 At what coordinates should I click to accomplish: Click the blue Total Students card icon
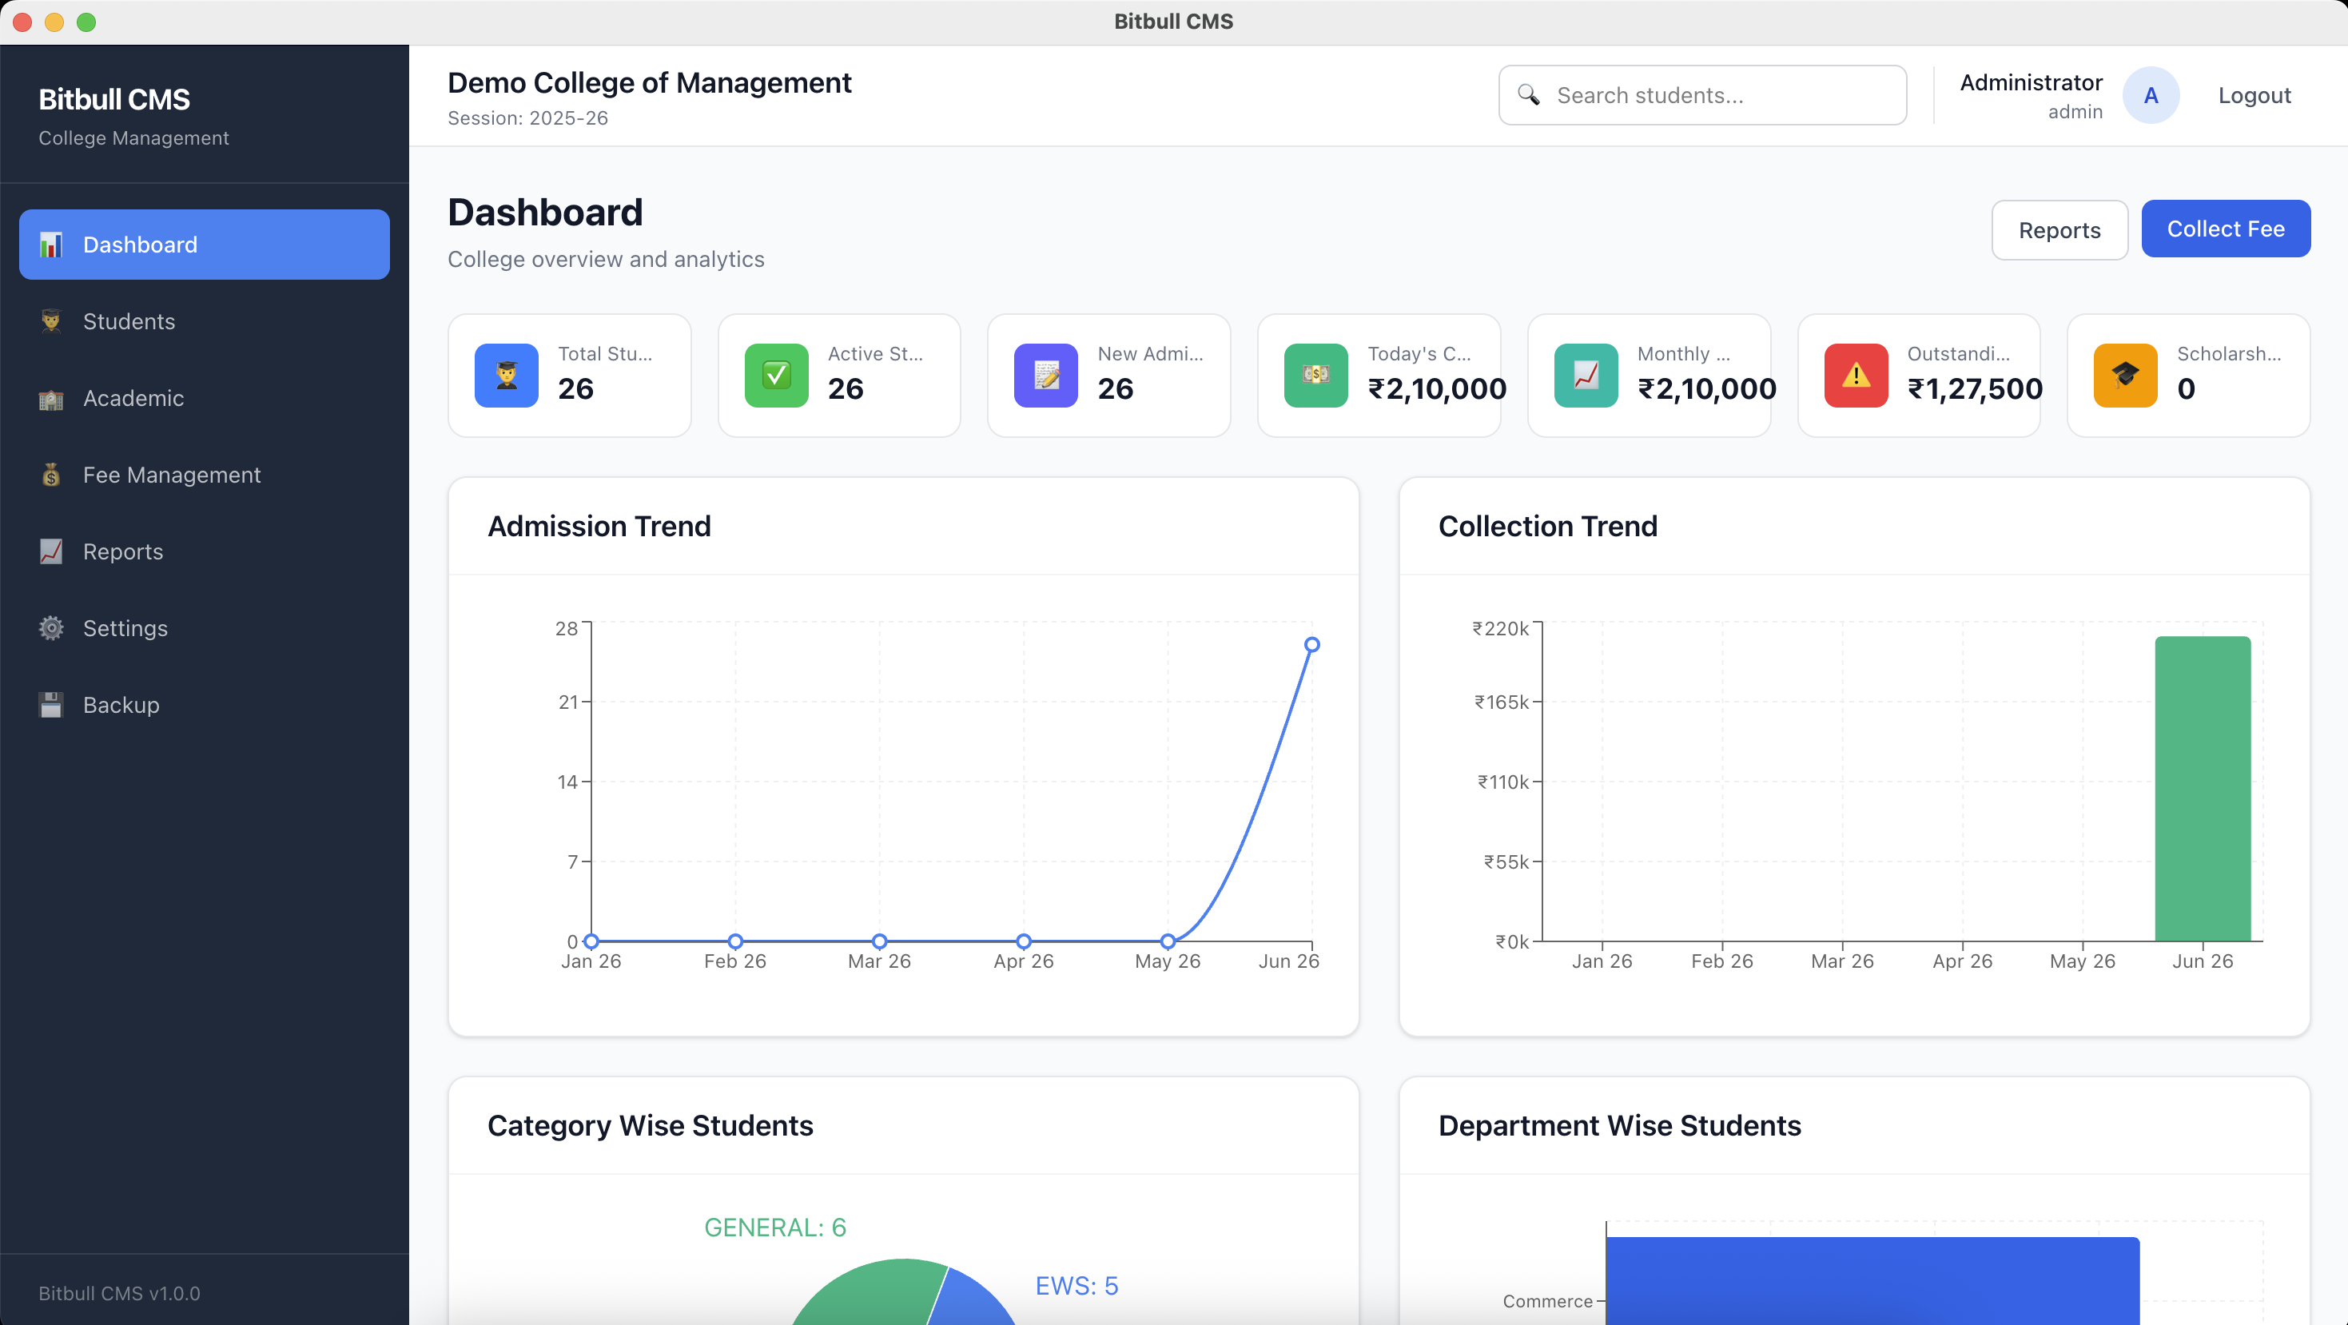(x=507, y=375)
